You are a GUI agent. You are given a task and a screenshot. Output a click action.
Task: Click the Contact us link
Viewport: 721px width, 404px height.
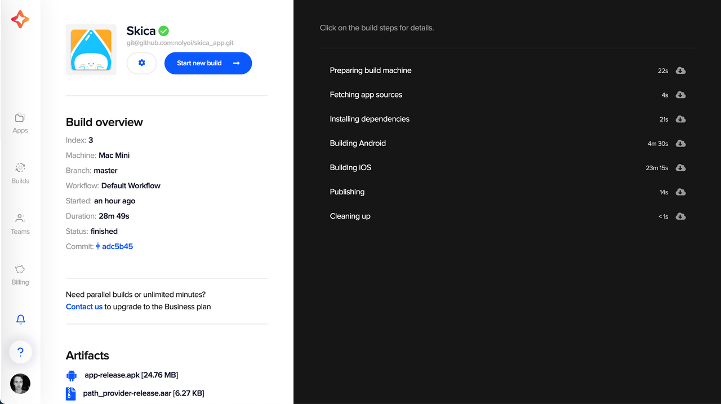point(84,307)
